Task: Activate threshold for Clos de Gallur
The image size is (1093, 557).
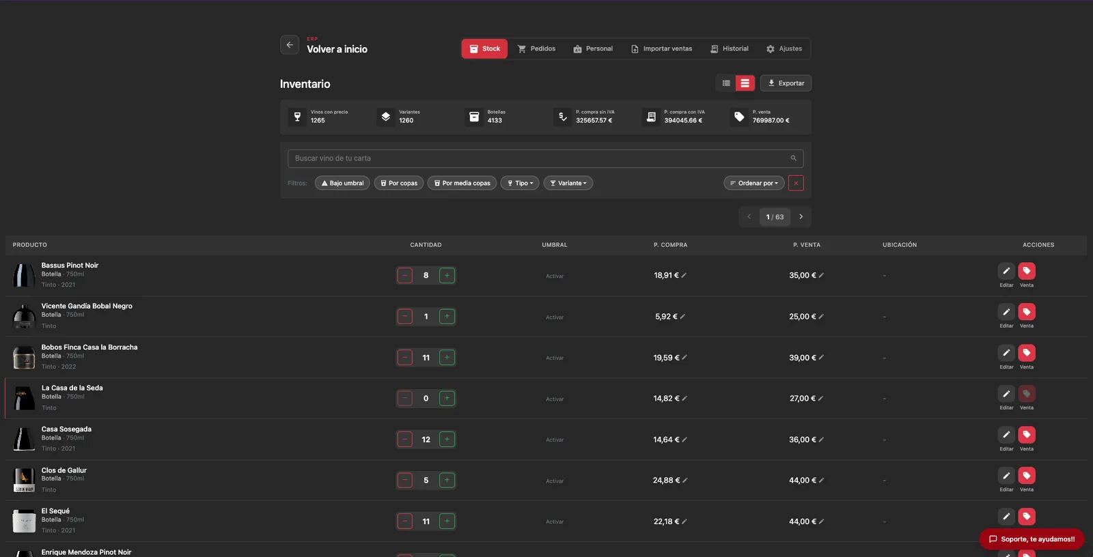Action: (555, 481)
